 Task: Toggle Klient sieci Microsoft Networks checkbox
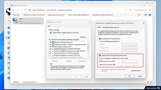pyautogui.click(x=50, y=42)
